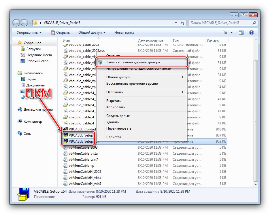The width and height of the screenshot is (270, 214).
Task: Toggle the preview pane icon
Action: coord(241,33)
